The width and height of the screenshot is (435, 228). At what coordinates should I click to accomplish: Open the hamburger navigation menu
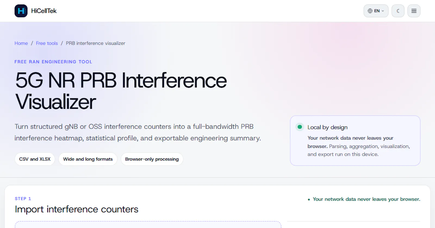414,11
